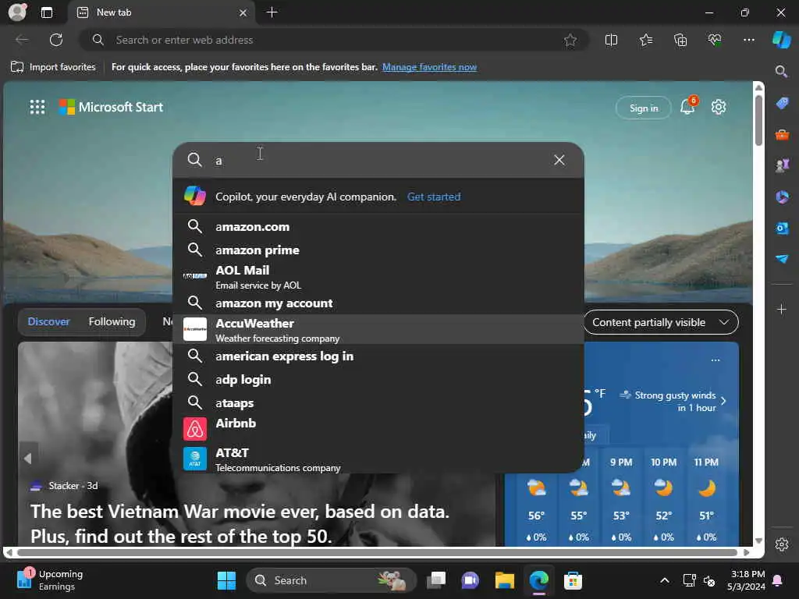The width and height of the screenshot is (799, 599).
Task: Open weather card ellipsis menu
Action: point(716,360)
